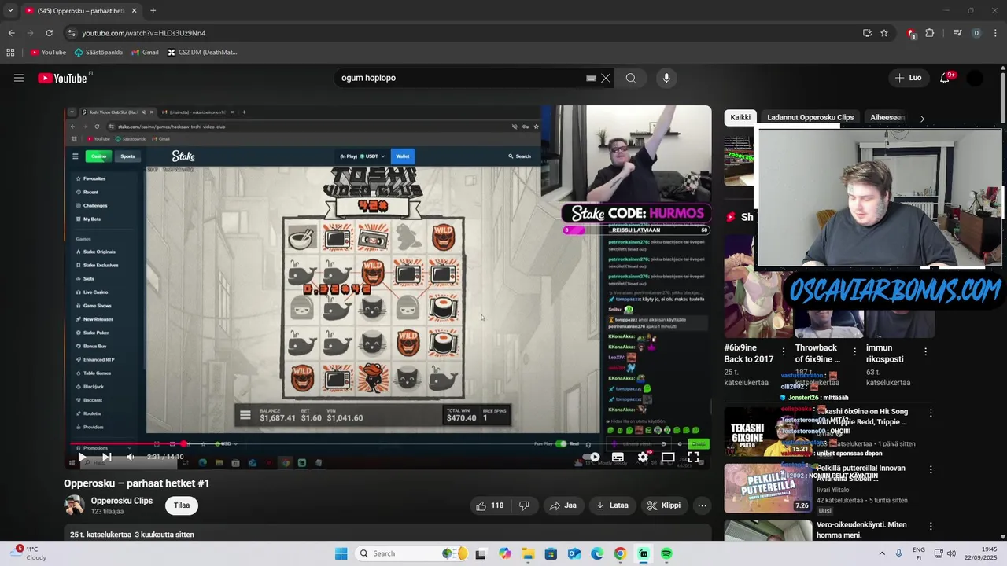The width and height of the screenshot is (1007, 566).
Task: Open options for Throwback of 6ix9ine short
Action: point(854,351)
